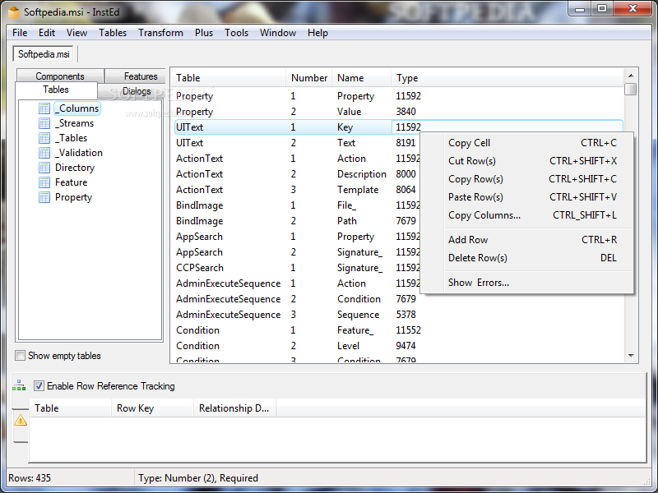Viewport: 658px width, 493px height.
Task: Disable Enable Row Reference Tracking checkbox
Action: coord(39,385)
